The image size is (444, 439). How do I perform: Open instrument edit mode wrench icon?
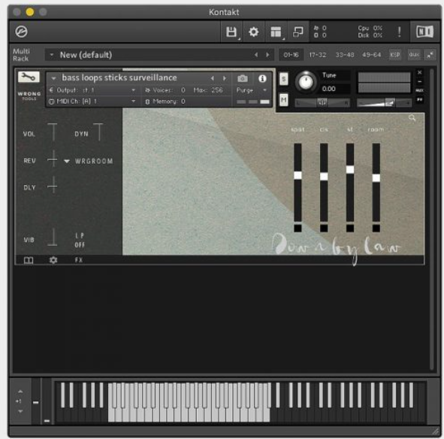[x=29, y=77]
